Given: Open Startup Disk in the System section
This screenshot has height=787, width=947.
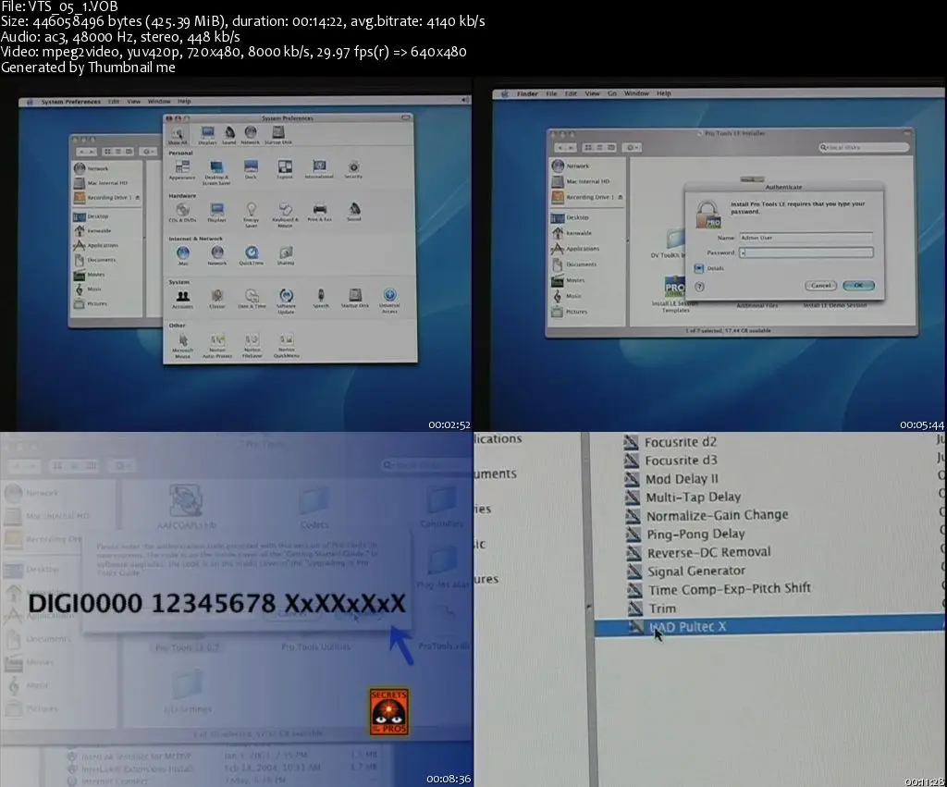Looking at the screenshot, I should 355,299.
